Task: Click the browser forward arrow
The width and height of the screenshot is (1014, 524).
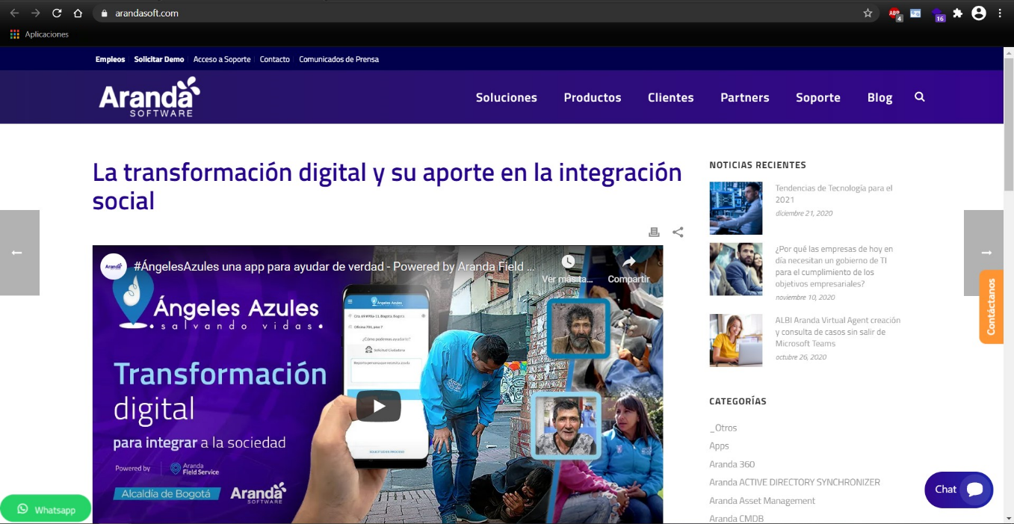Action: 36,13
